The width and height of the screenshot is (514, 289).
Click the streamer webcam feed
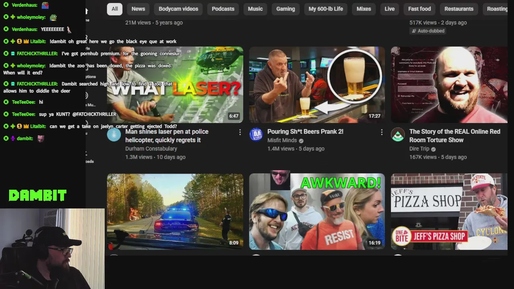[52, 248]
